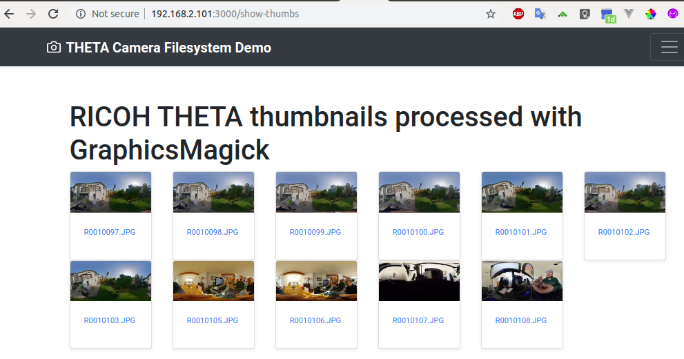
Task: Click office thumbnail above R0010108.JPG
Action: [522, 281]
